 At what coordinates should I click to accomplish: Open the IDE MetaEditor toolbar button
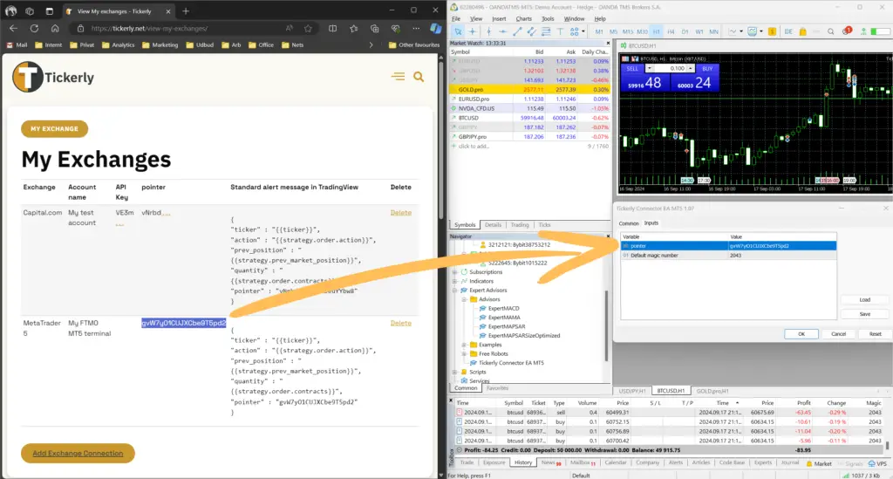pyautogui.click(x=788, y=31)
